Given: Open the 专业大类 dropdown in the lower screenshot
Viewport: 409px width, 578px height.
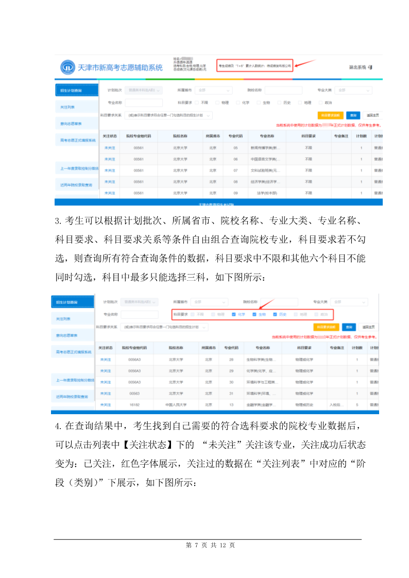Looking at the screenshot, I should [x=352, y=302].
